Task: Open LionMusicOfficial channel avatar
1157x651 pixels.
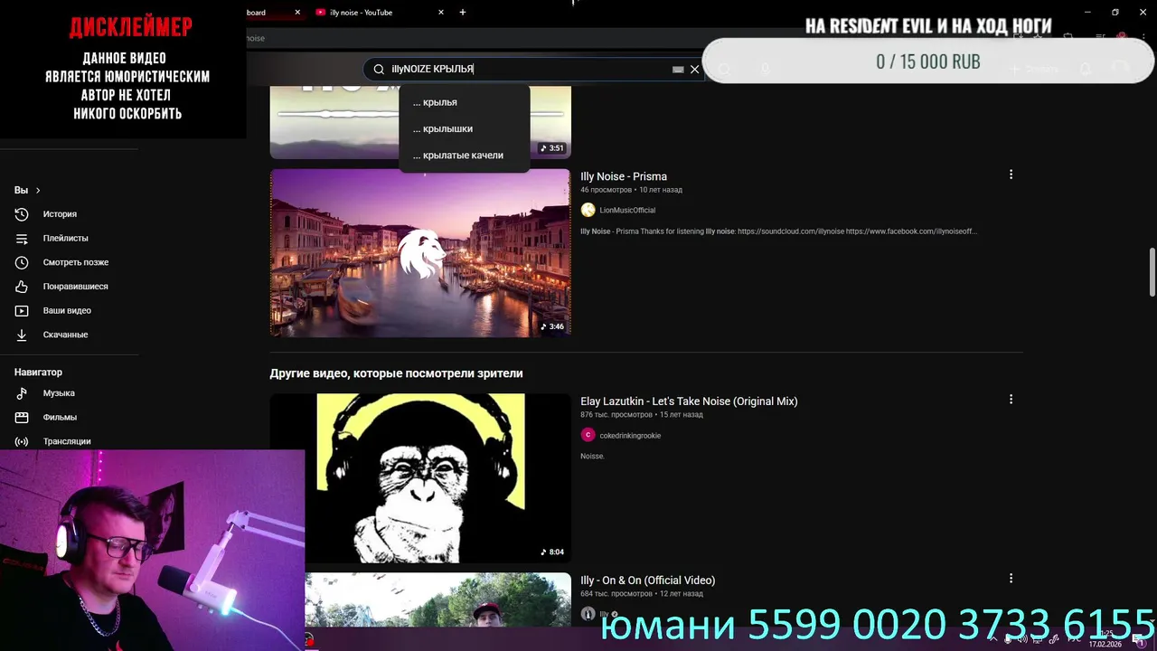Action: coord(588,210)
